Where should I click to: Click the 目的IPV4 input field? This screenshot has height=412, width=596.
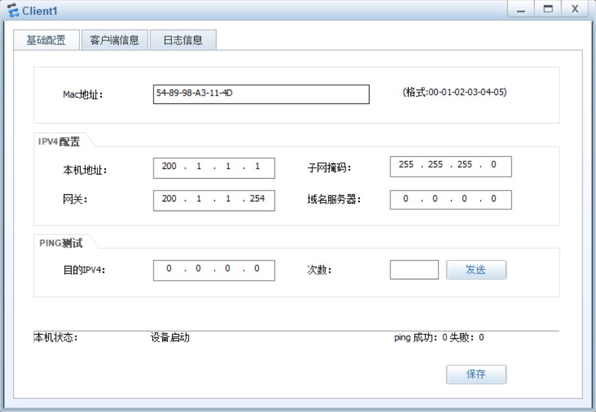tap(214, 270)
